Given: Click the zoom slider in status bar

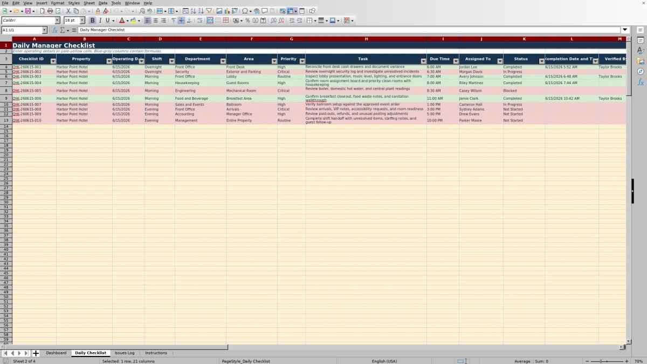Looking at the screenshot, I should [607, 361].
